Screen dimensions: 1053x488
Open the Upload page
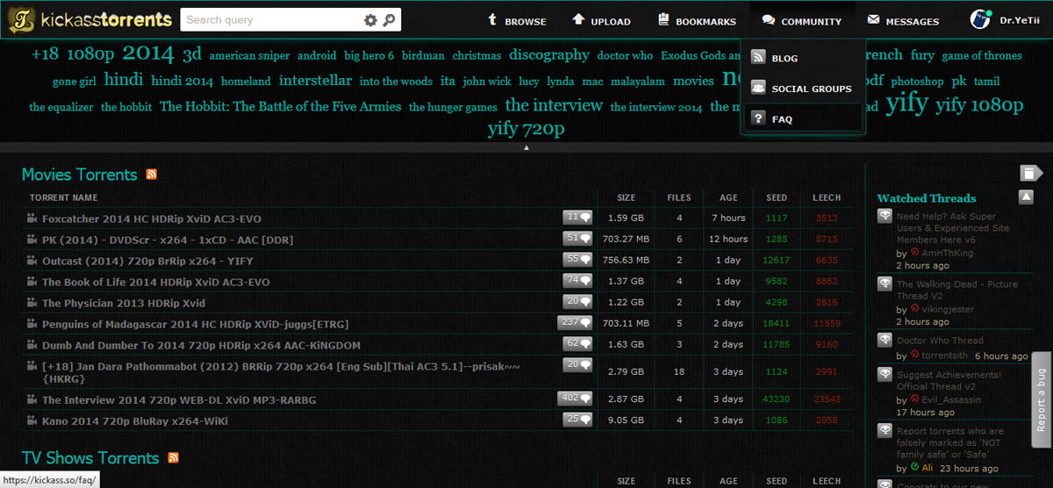click(601, 21)
